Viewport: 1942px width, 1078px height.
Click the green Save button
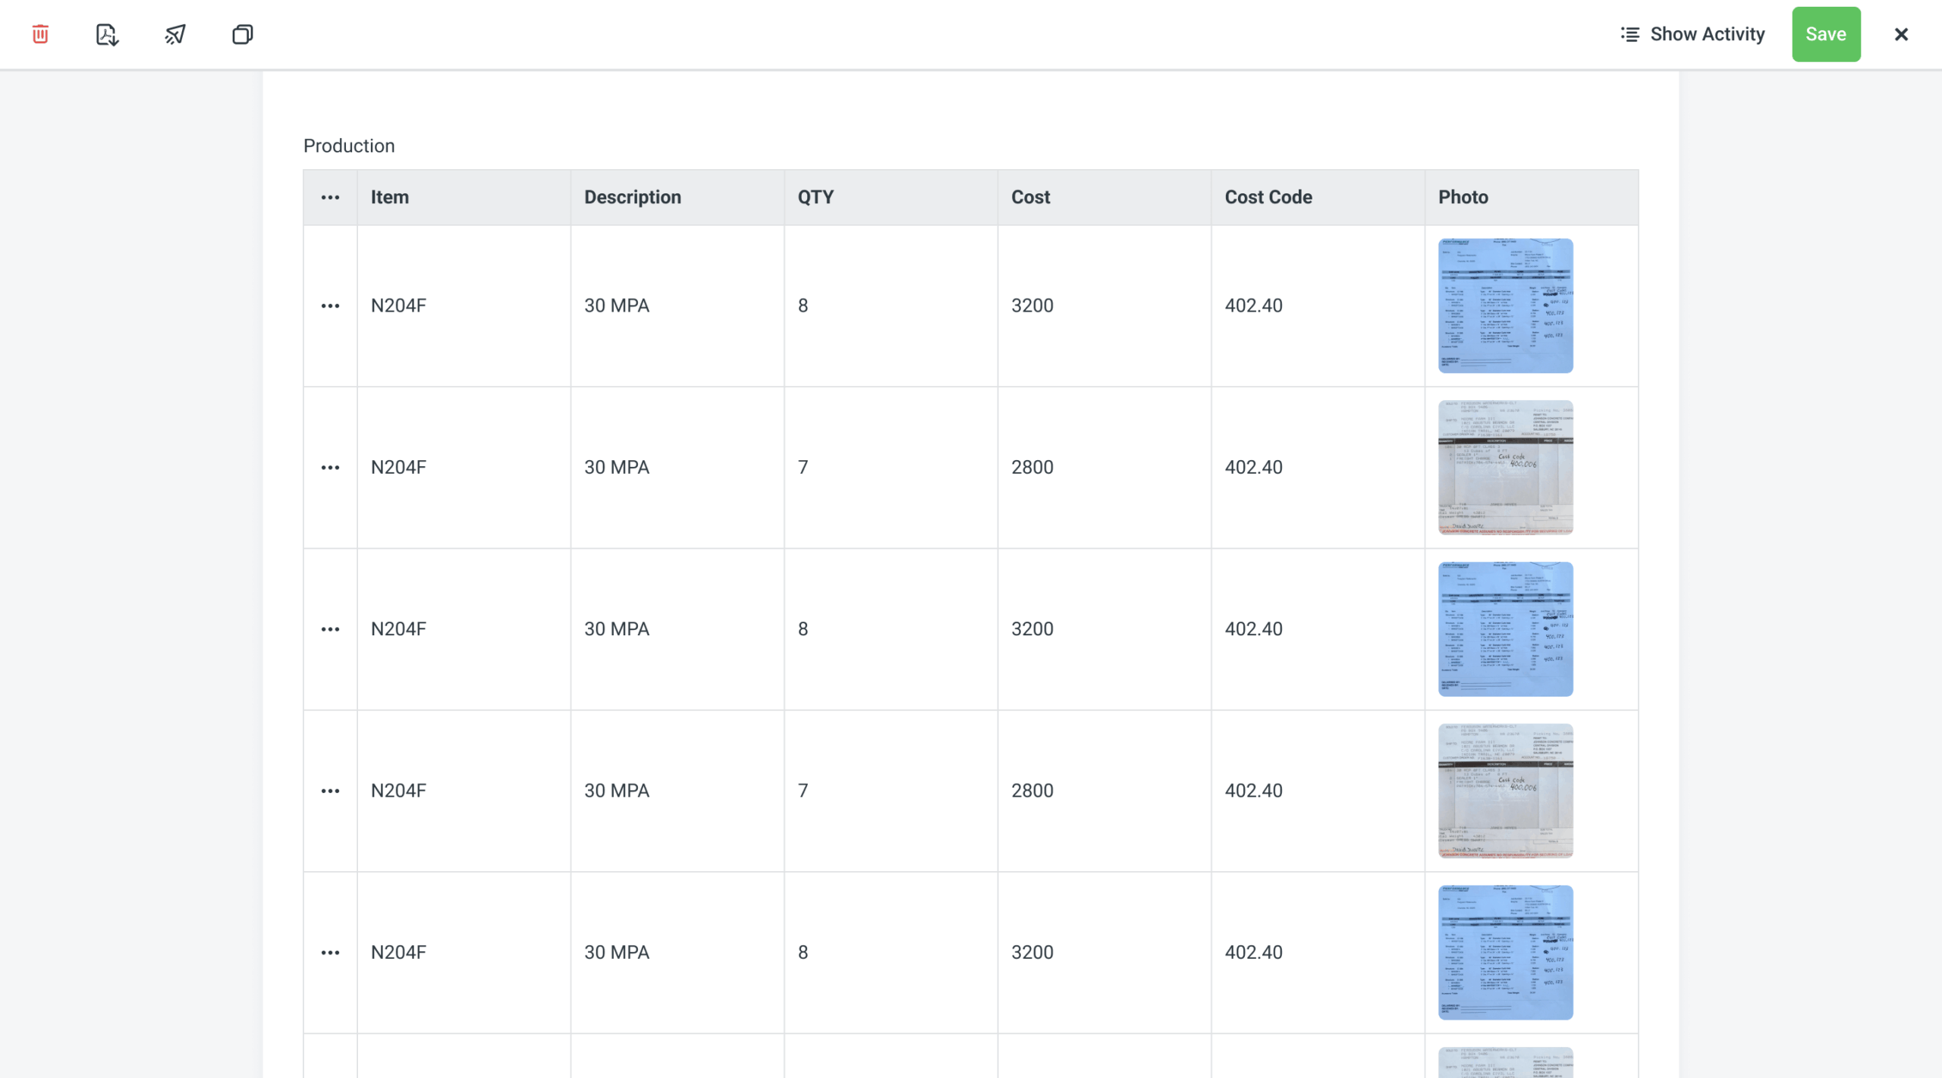point(1825,34)
